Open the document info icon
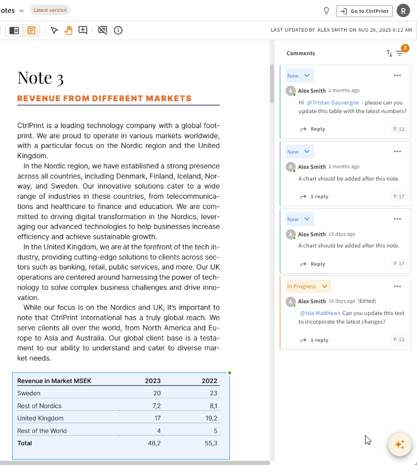This screenshot has width=417, height=465. coord(118,30)
